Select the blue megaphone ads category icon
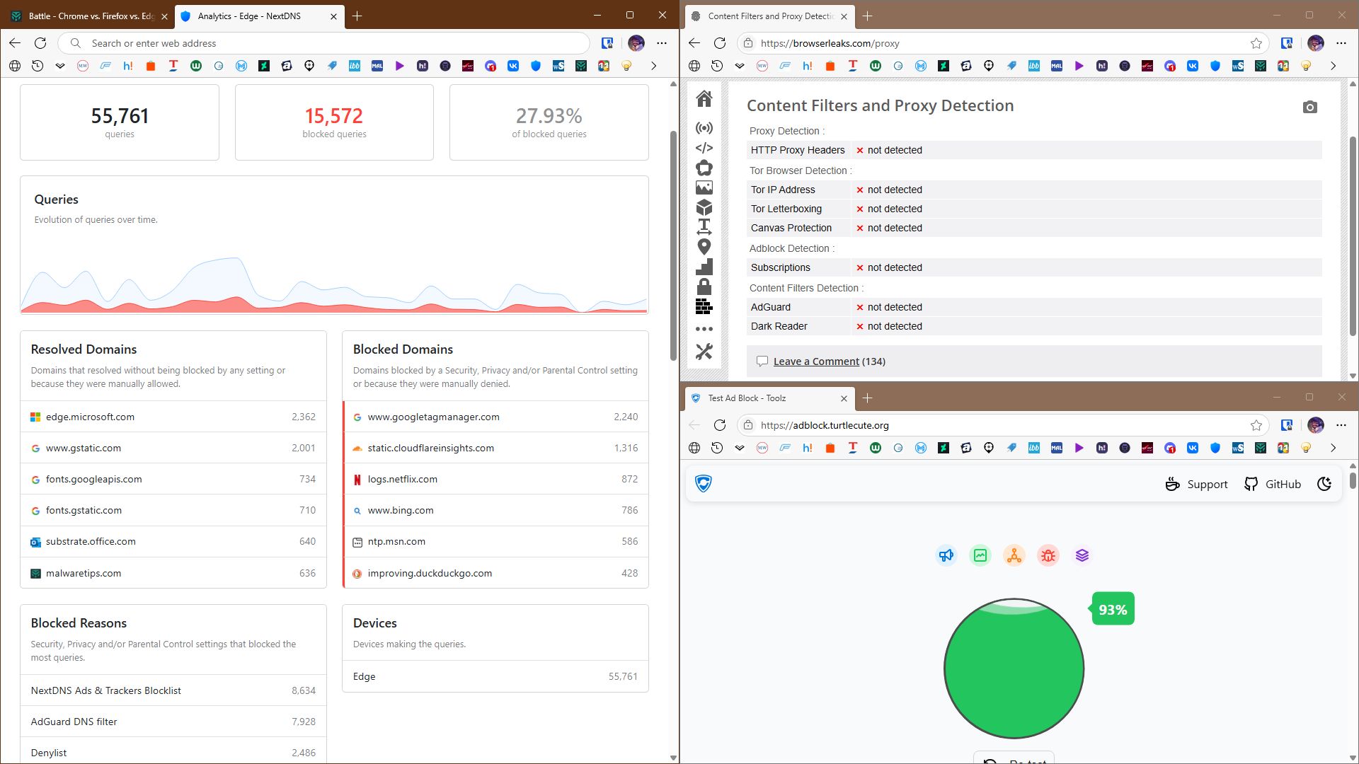Screen dimensions: 1359x764 click(946, 555)
